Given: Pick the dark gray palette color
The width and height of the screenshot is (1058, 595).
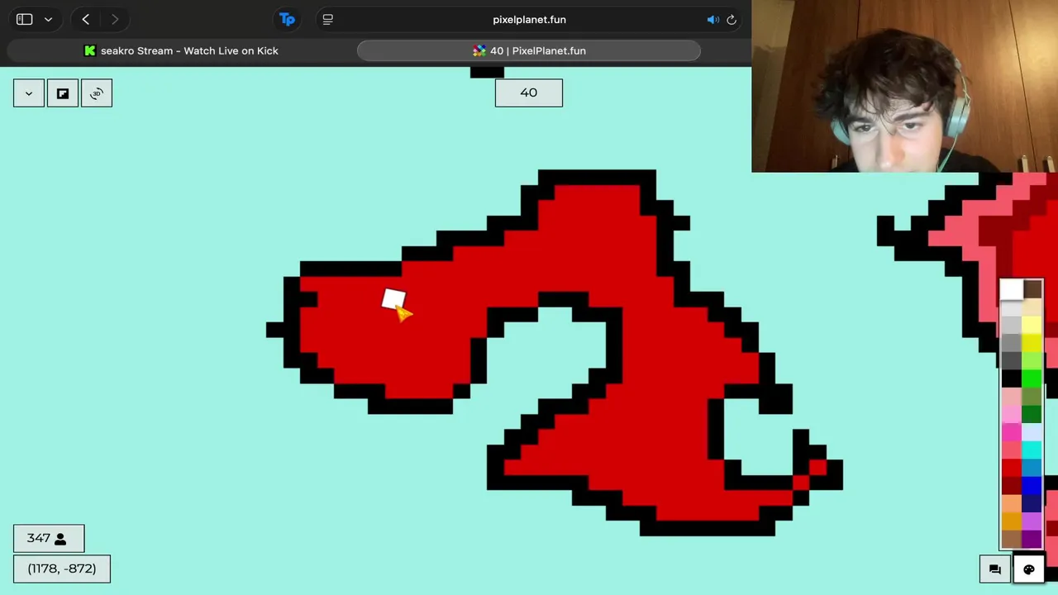Looking at the screenshot, I should 1012,361.
